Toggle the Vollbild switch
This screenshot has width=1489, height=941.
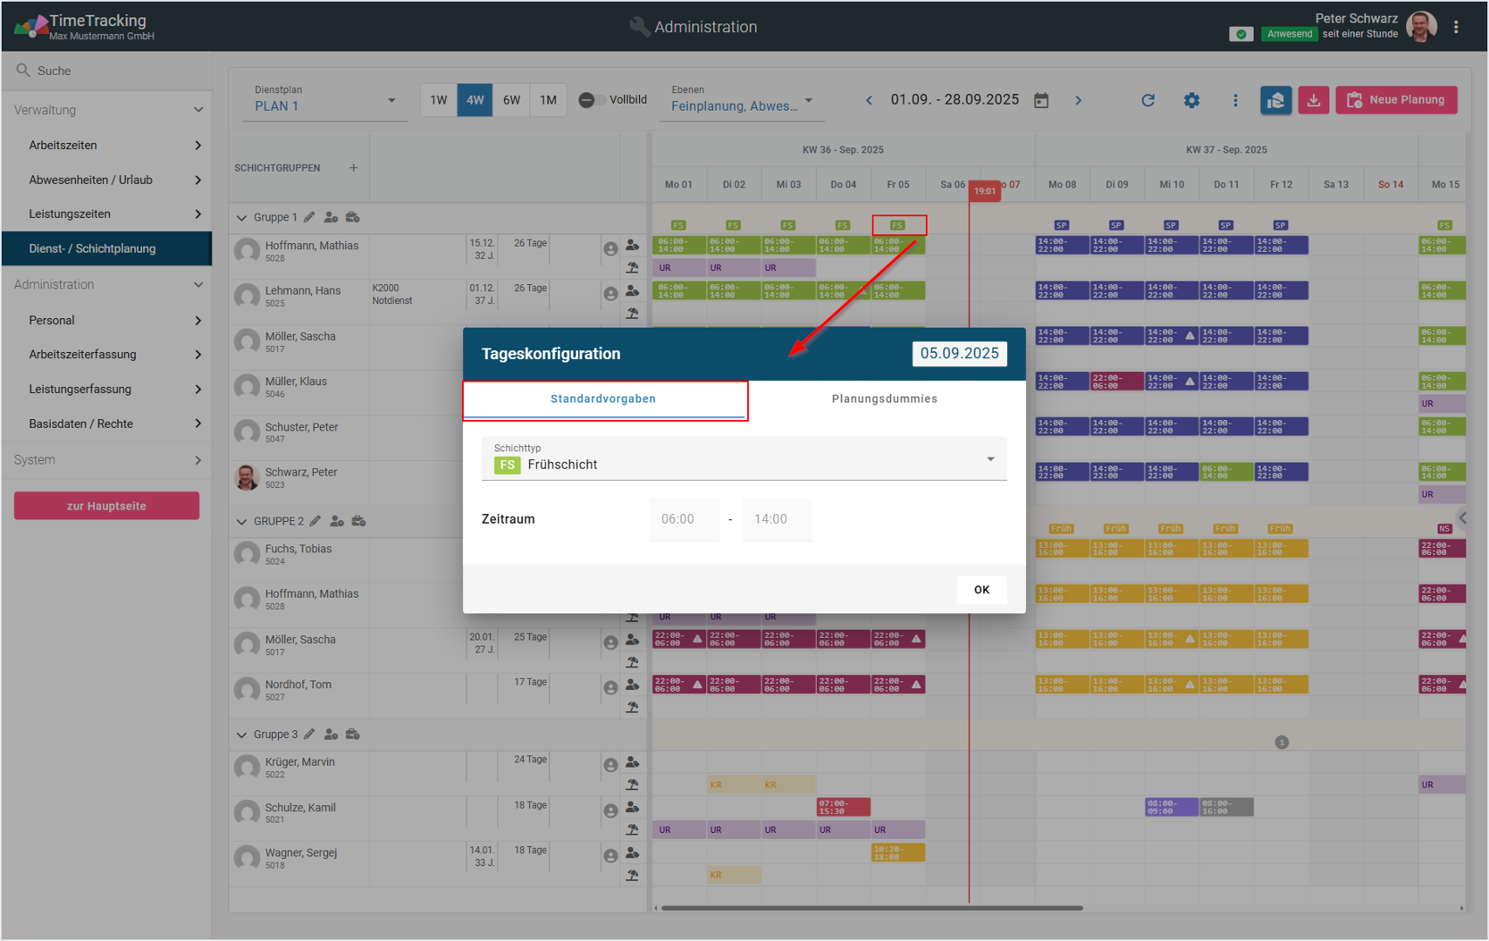click(592, 100)
